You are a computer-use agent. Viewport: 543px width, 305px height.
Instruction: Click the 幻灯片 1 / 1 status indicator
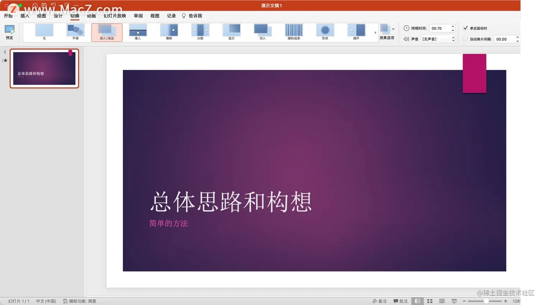(19, 301)
